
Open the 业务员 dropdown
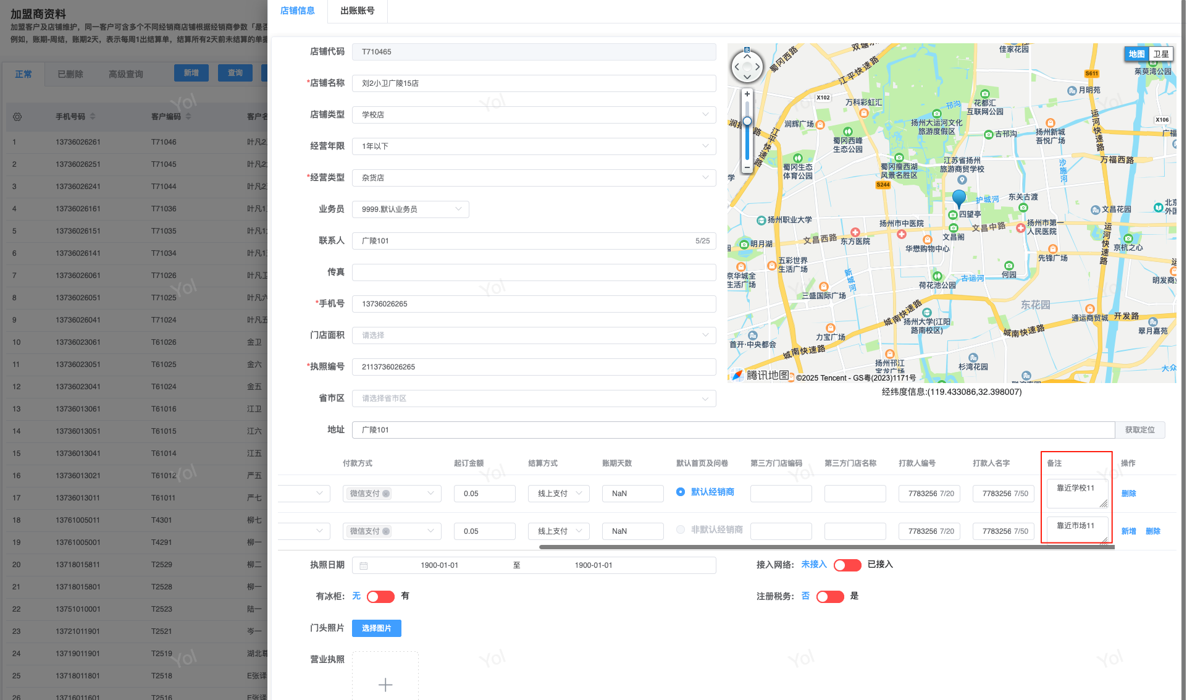coord(410,209)
